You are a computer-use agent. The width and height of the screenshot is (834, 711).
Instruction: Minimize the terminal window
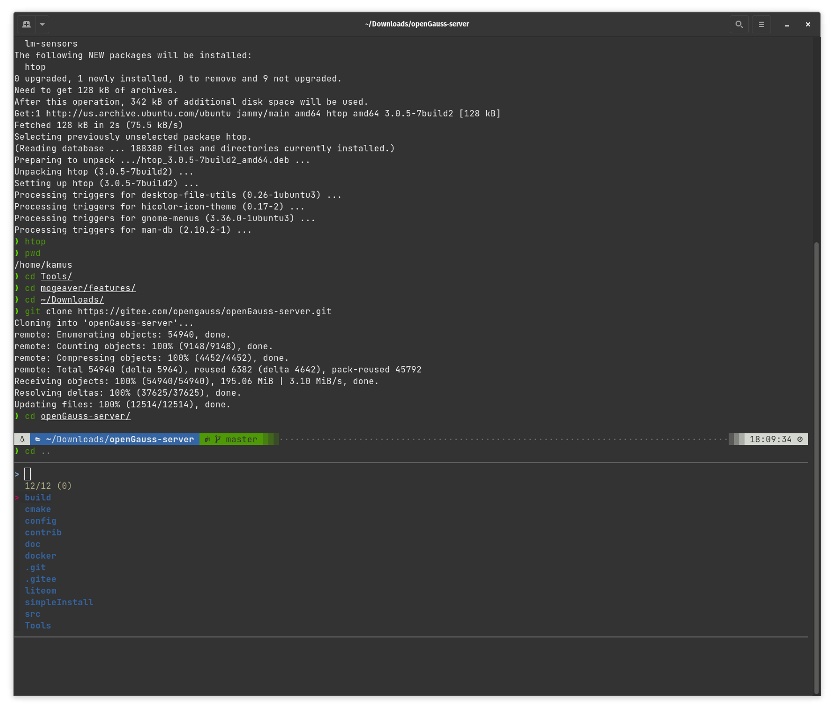[x=787, y=24]
